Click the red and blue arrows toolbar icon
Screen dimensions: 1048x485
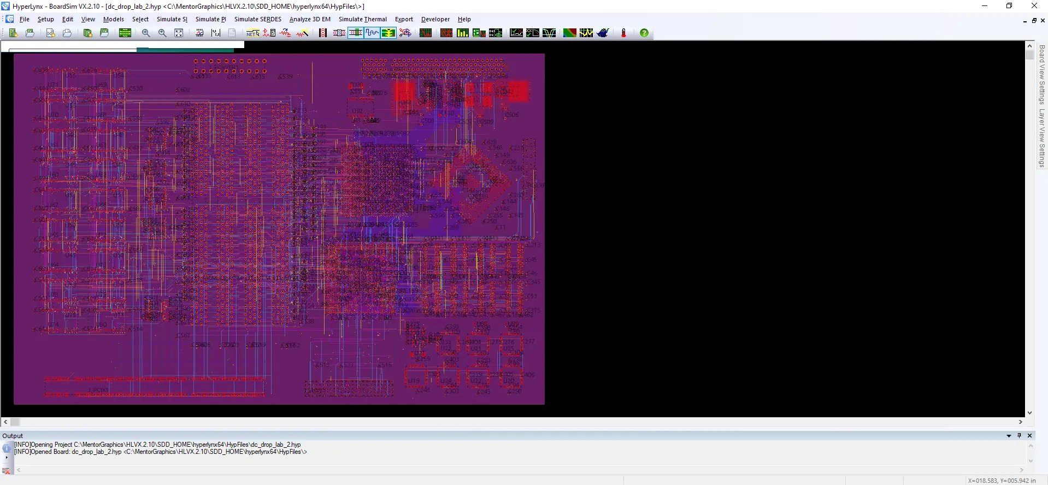[x=405, y=33]
